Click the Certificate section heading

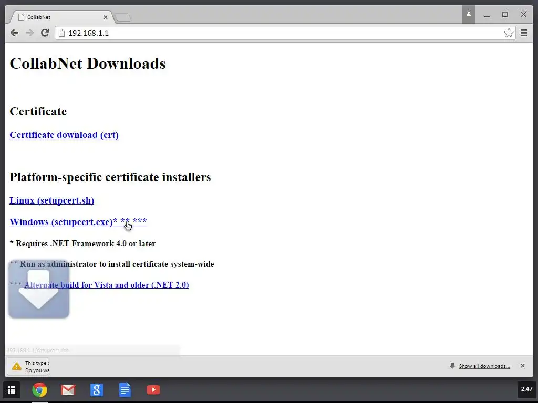pos(38,111)
